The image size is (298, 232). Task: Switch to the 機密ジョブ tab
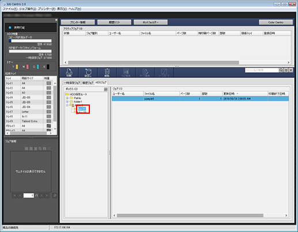[x=88, y=83]
